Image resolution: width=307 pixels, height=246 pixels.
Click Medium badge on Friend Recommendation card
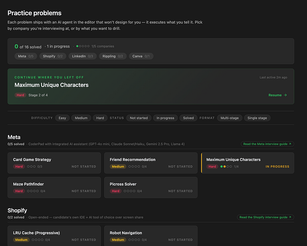(x=118, y=167)
